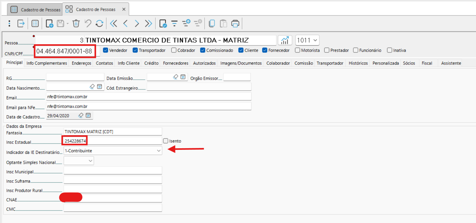Open the Optante Simples Nacional dropdown
Screen dimensions: 476x223
pyautogui.click(x=91, y=161)
